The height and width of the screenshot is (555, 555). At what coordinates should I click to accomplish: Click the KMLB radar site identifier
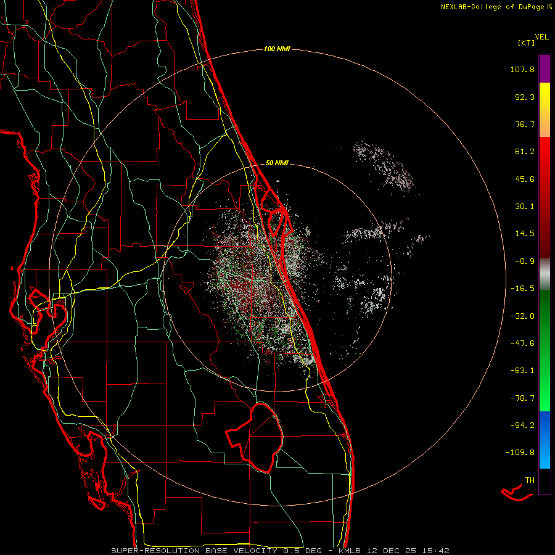(349, 551)
